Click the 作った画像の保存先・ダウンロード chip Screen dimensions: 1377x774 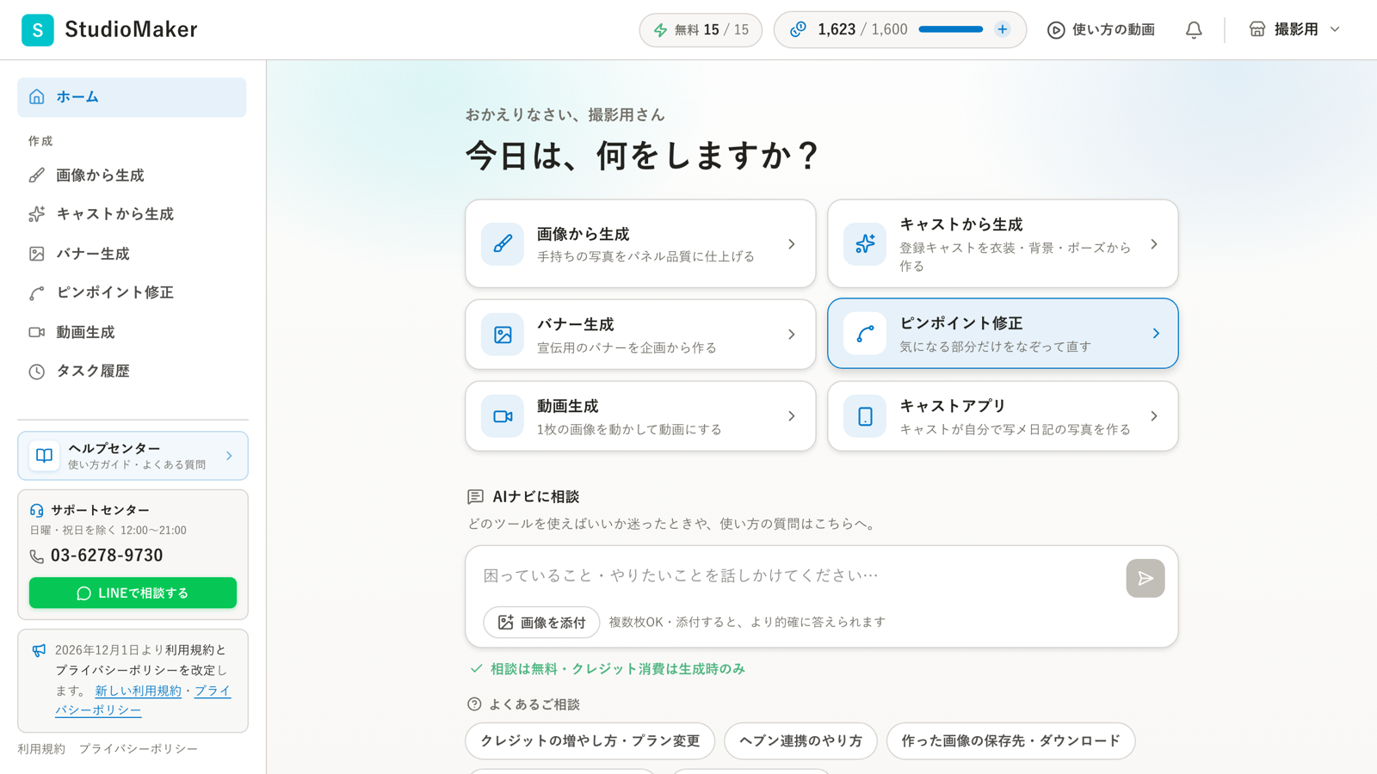(x=1011, y=740)
